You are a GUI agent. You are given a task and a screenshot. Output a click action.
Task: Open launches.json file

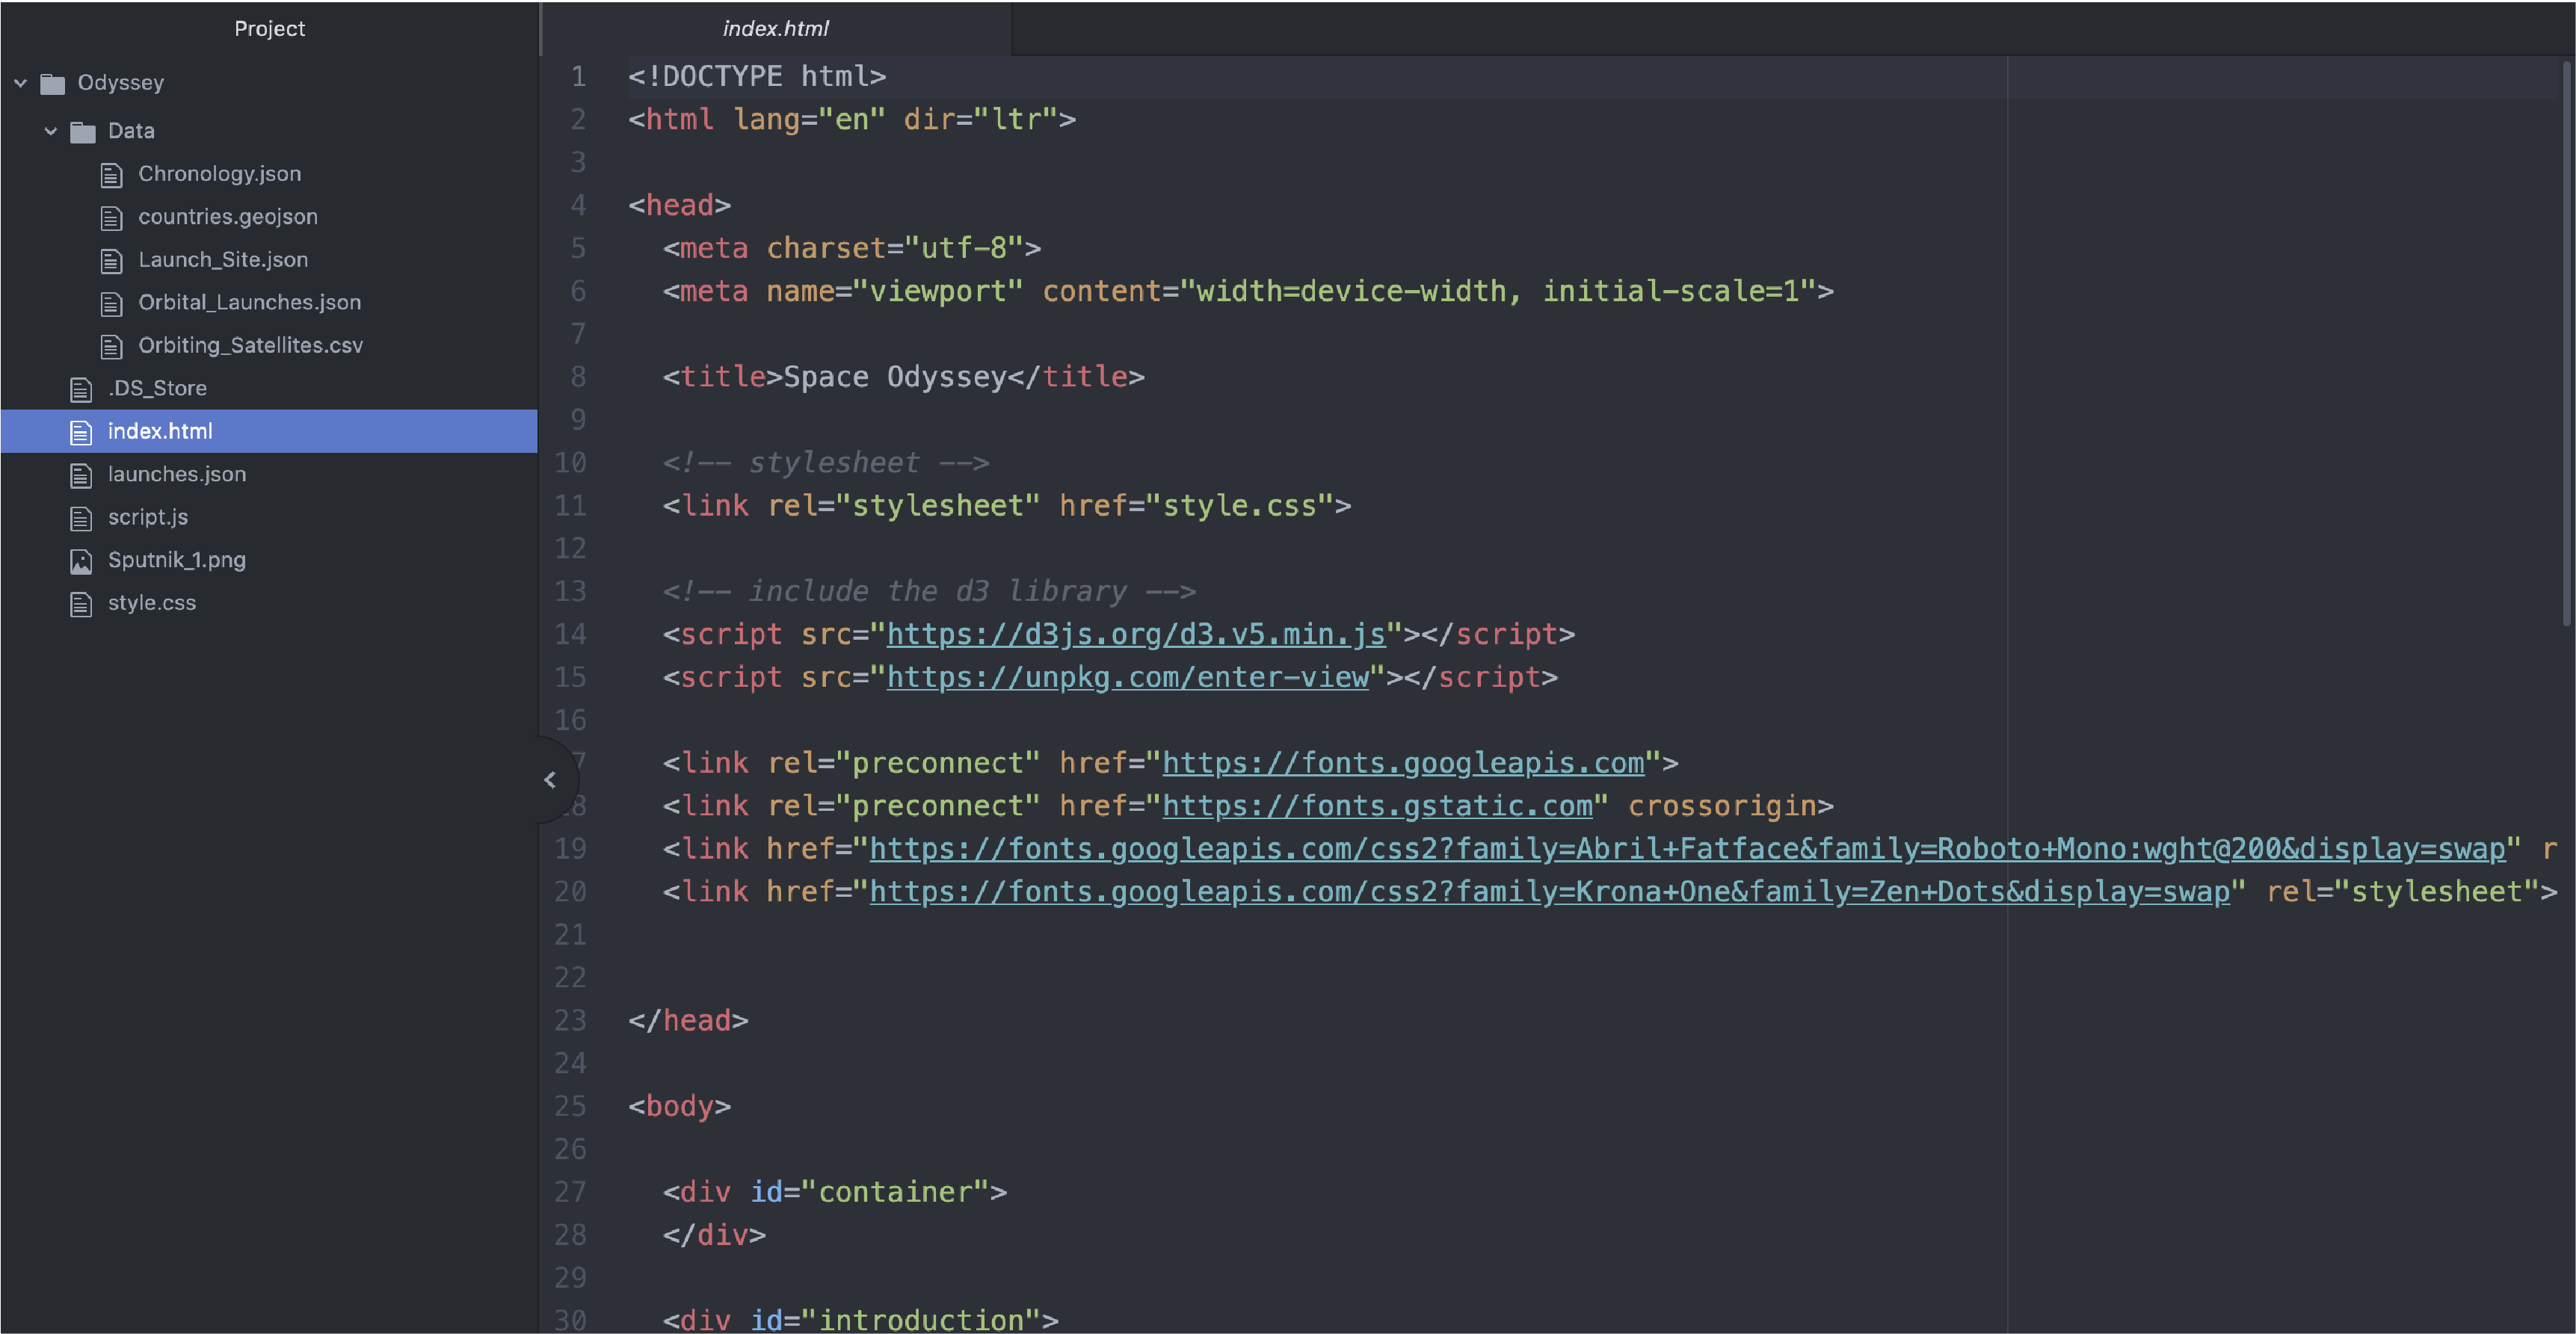177,474
